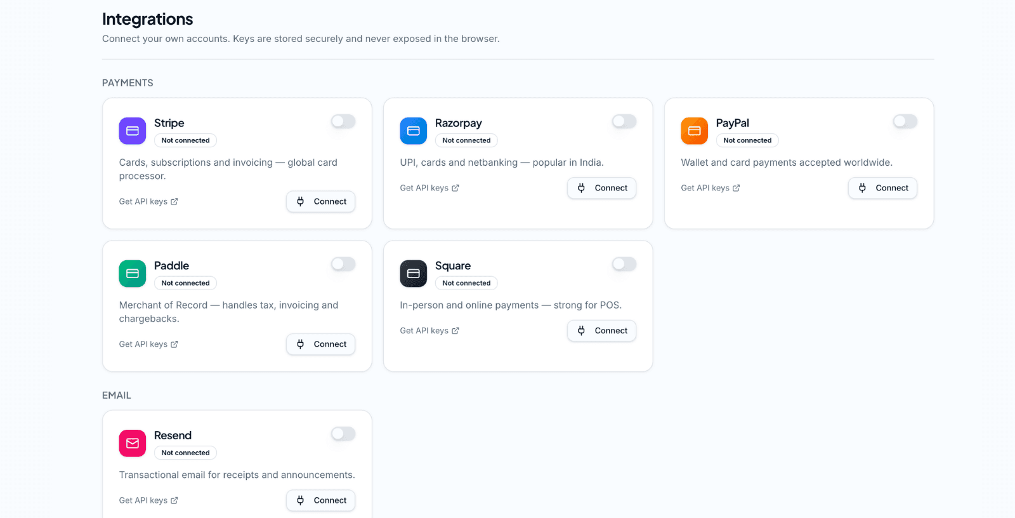Click the Square integration icon
1015x518 pixels.
tap(413, 274)
